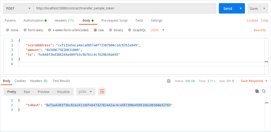Select the binary body radio button
This screenshot has height=132, width=271.
[x=111, y=30]
